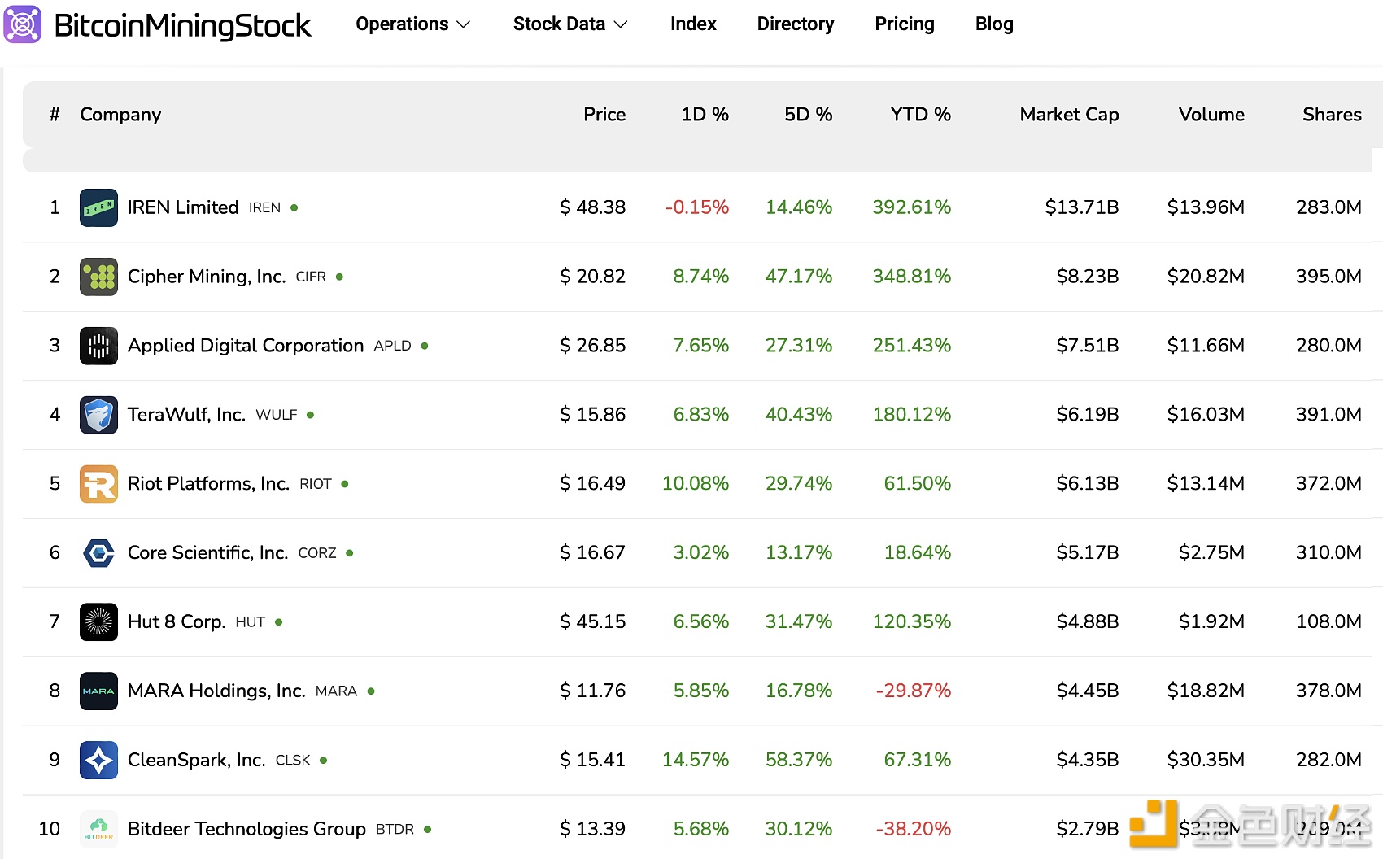Image resolution: width=1383 pixels, height=859 pixels.
Task: Click the Pricing link
Action: (905, 24)
